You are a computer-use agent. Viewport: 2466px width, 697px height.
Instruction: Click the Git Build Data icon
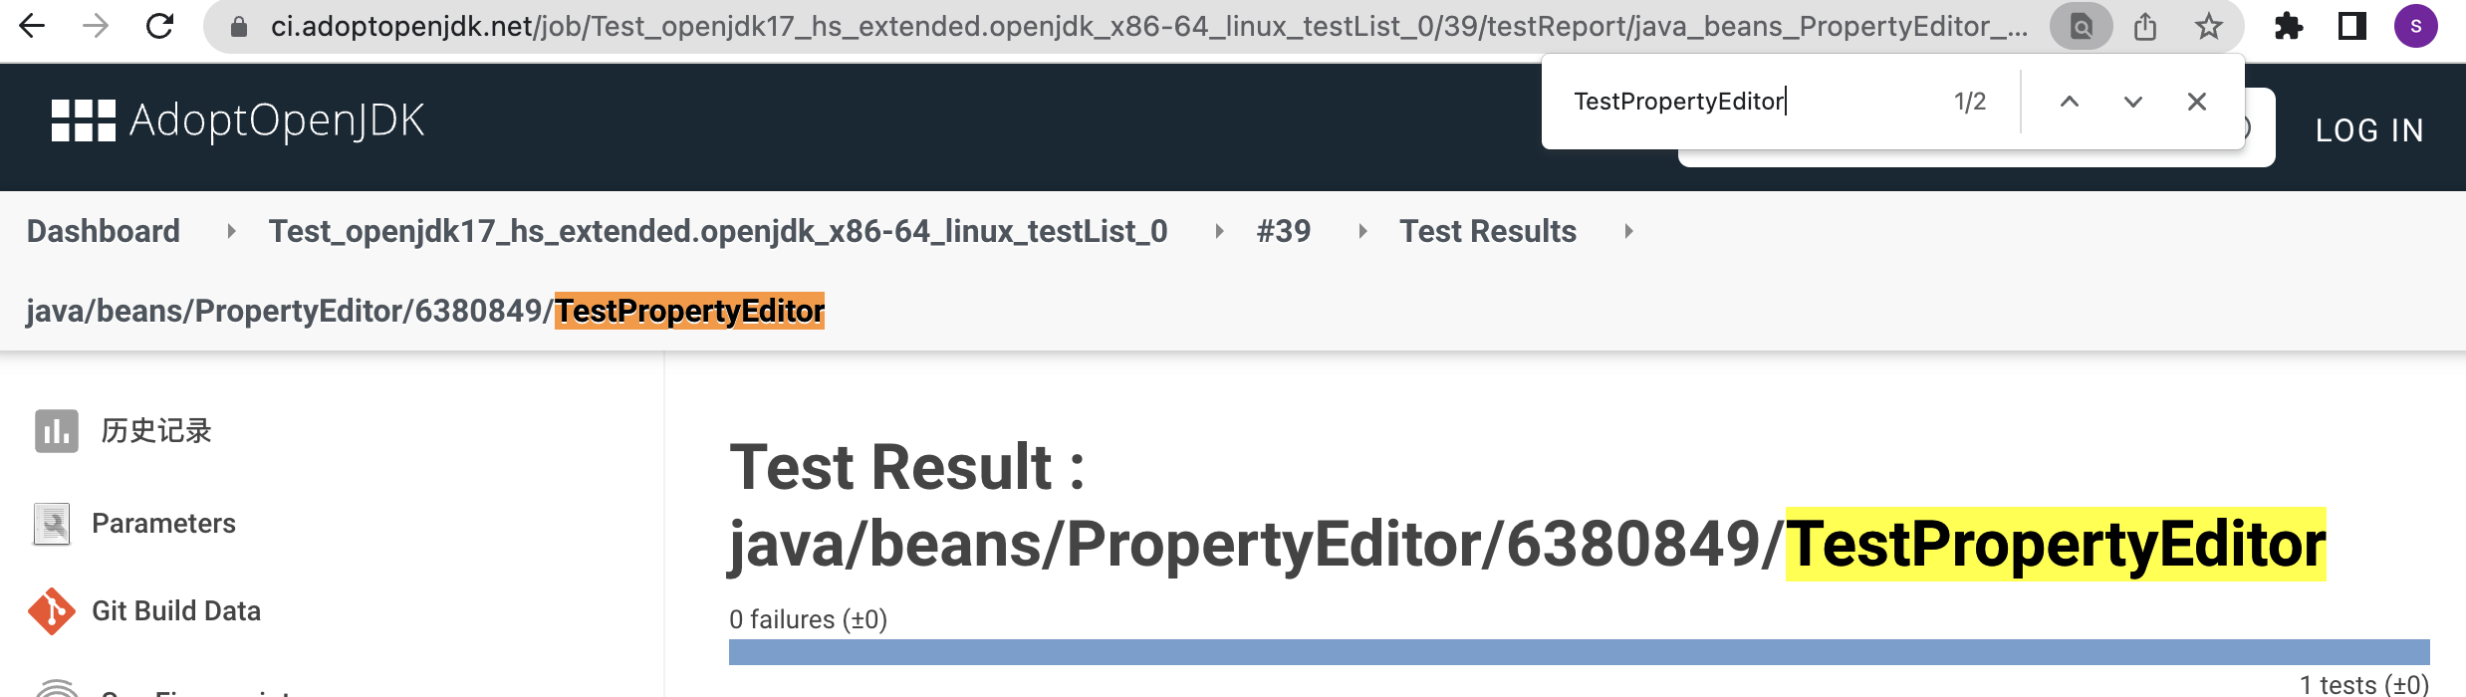pyautogui.click(x=52, y=611)
